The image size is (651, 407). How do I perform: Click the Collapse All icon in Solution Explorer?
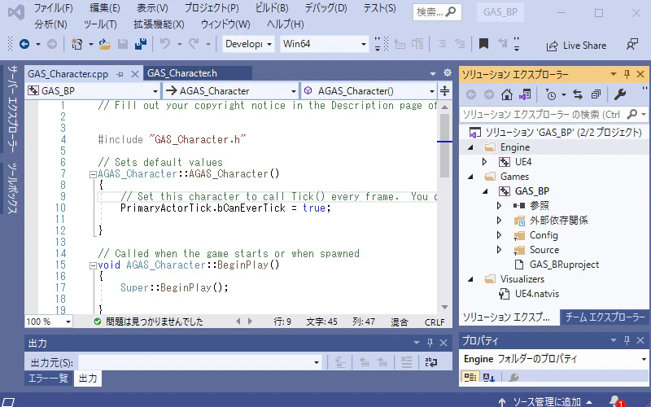click(x=596, y=94)
